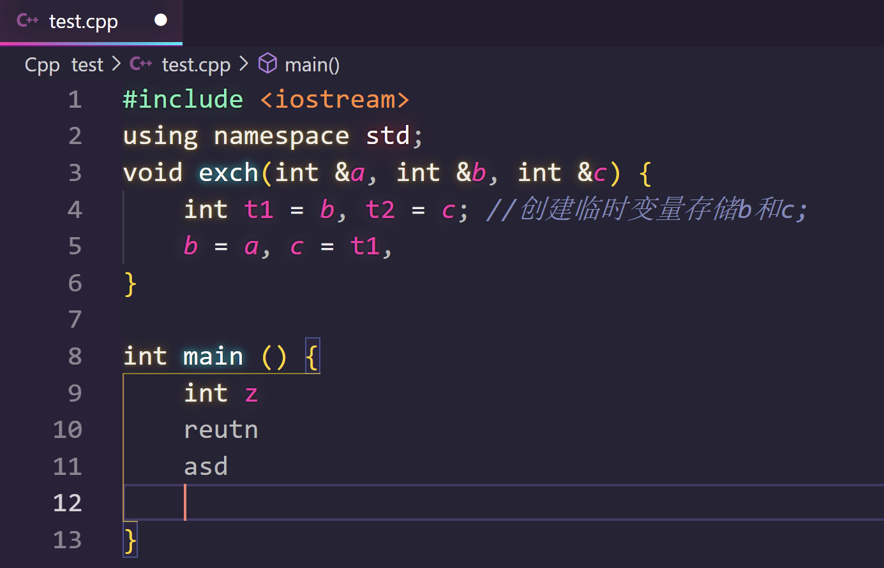884x568 pixels.
Task: Click 'asd' text on line 11
Action: [x=206, y=467]
